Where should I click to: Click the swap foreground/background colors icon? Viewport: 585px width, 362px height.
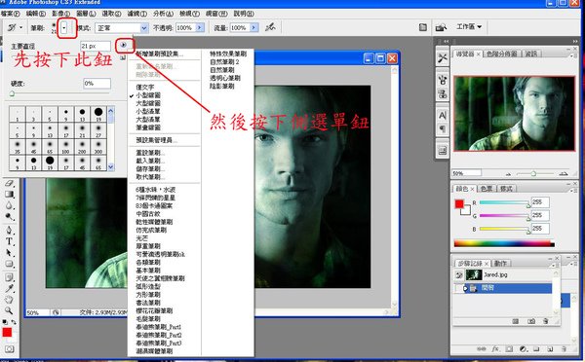pyautogui.click(x=14, y=322)
